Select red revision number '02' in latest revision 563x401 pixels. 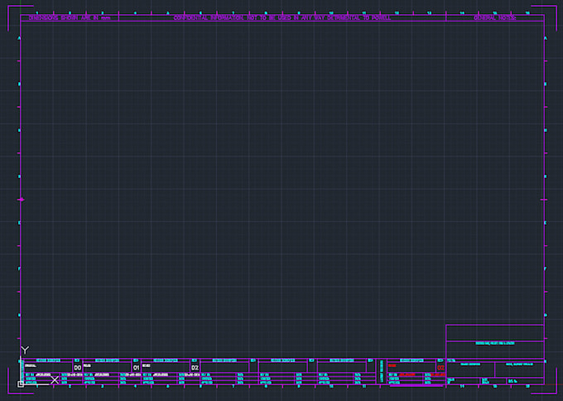pos(440,368)
